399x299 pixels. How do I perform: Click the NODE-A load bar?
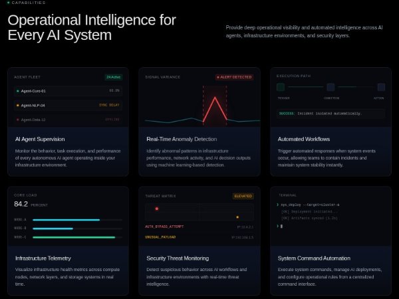66,219
